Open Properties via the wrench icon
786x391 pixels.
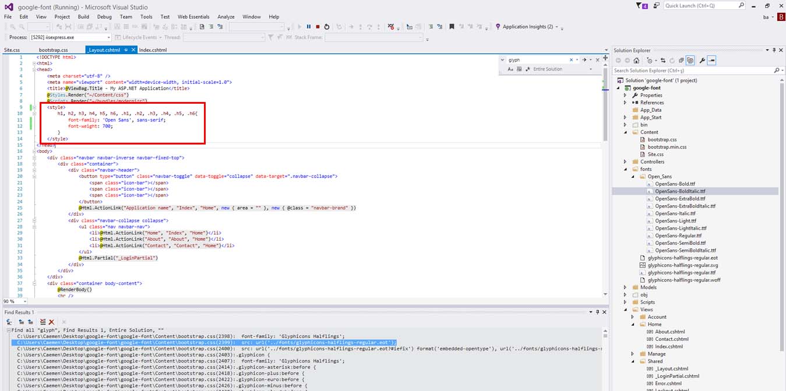[x=702, y=61]
